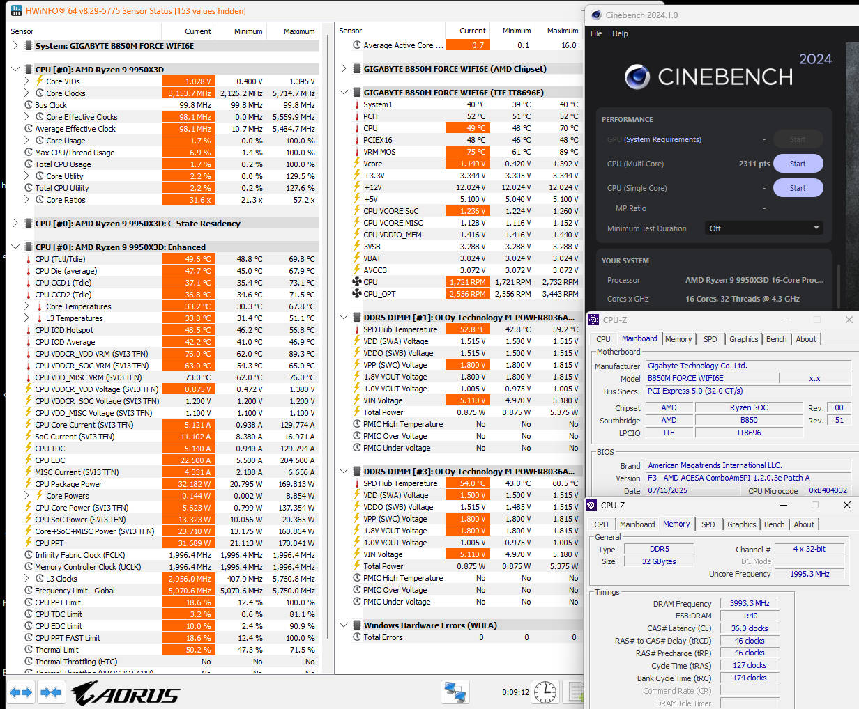Click the clock icon for Infinity Fabric Clock (FCLK)
Screen dimensions: 859x709
(29, 555)
